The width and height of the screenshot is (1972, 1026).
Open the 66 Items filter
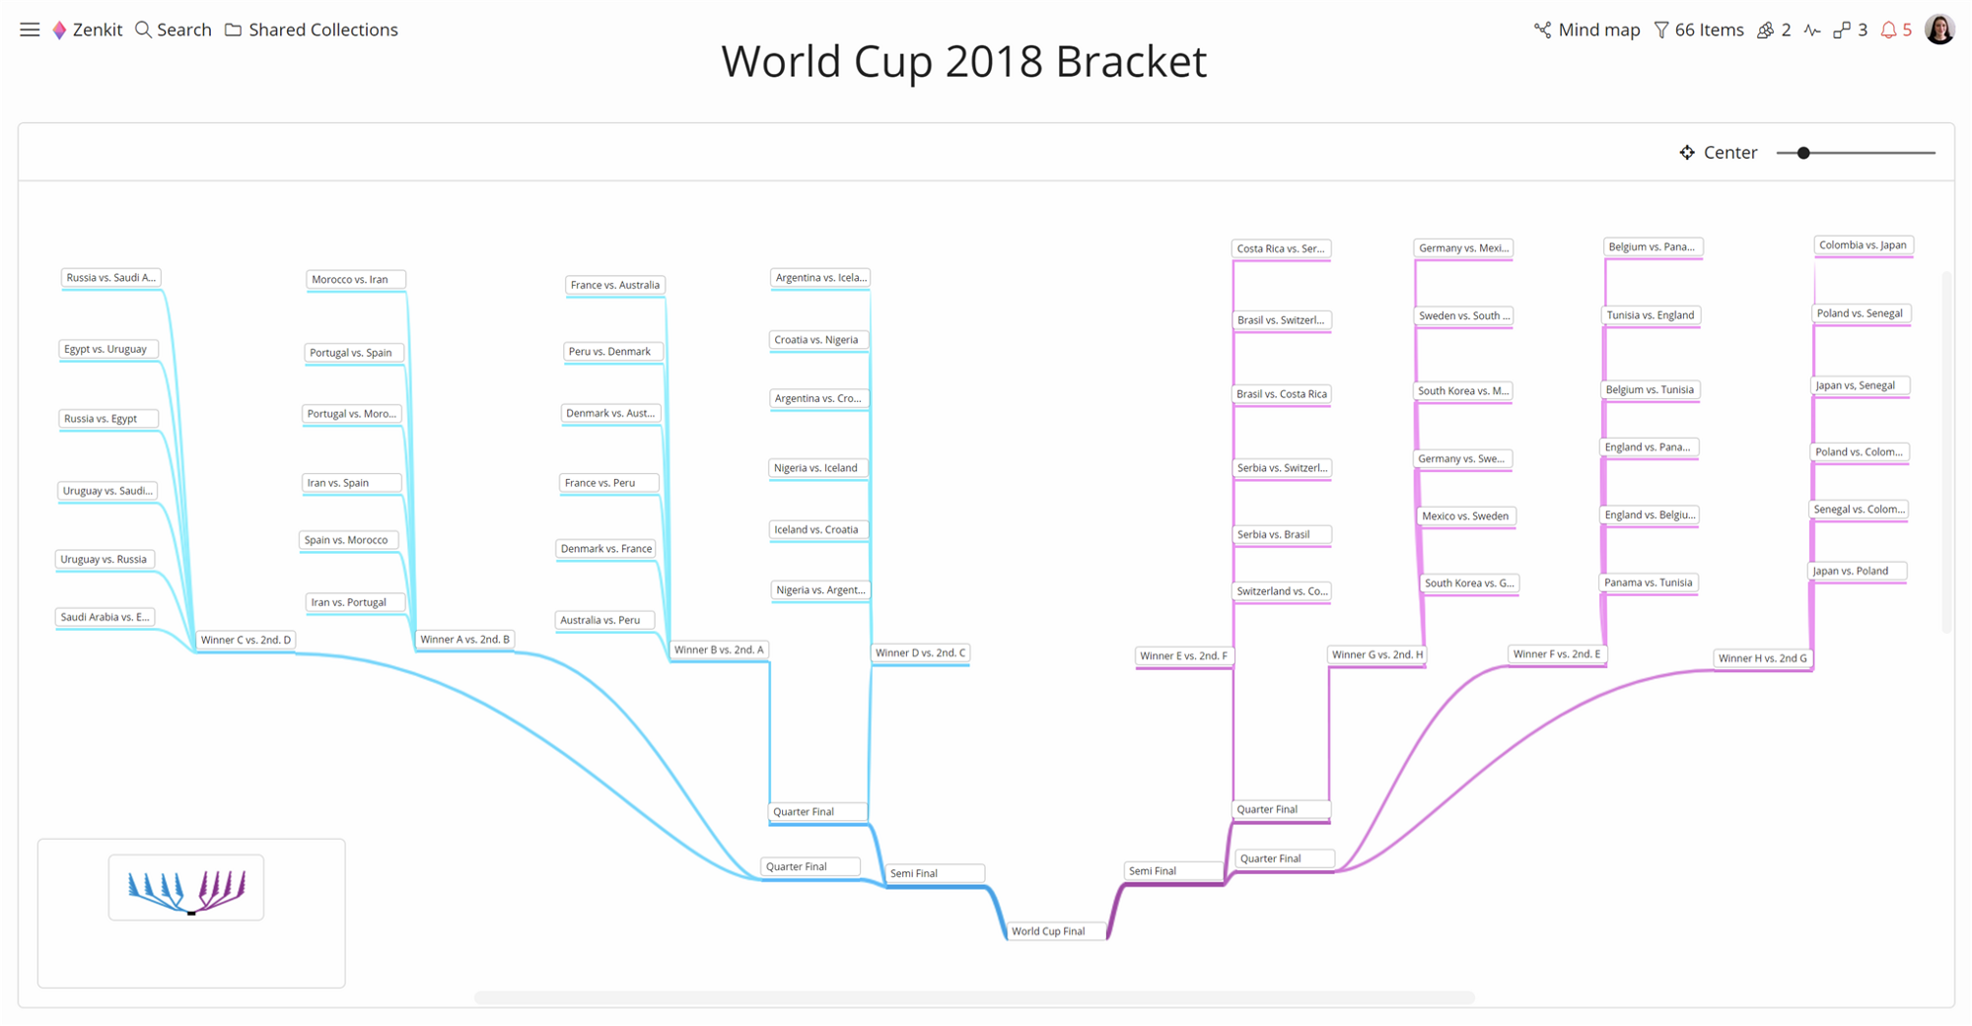1699,30
